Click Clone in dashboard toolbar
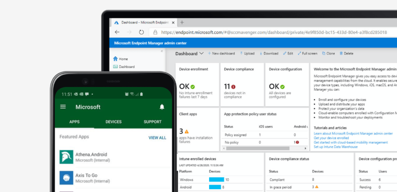The image size is (397, 192). (329, 53)
